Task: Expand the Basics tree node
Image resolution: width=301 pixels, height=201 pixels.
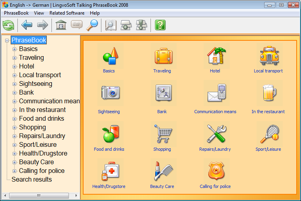Action: (14, 49)
